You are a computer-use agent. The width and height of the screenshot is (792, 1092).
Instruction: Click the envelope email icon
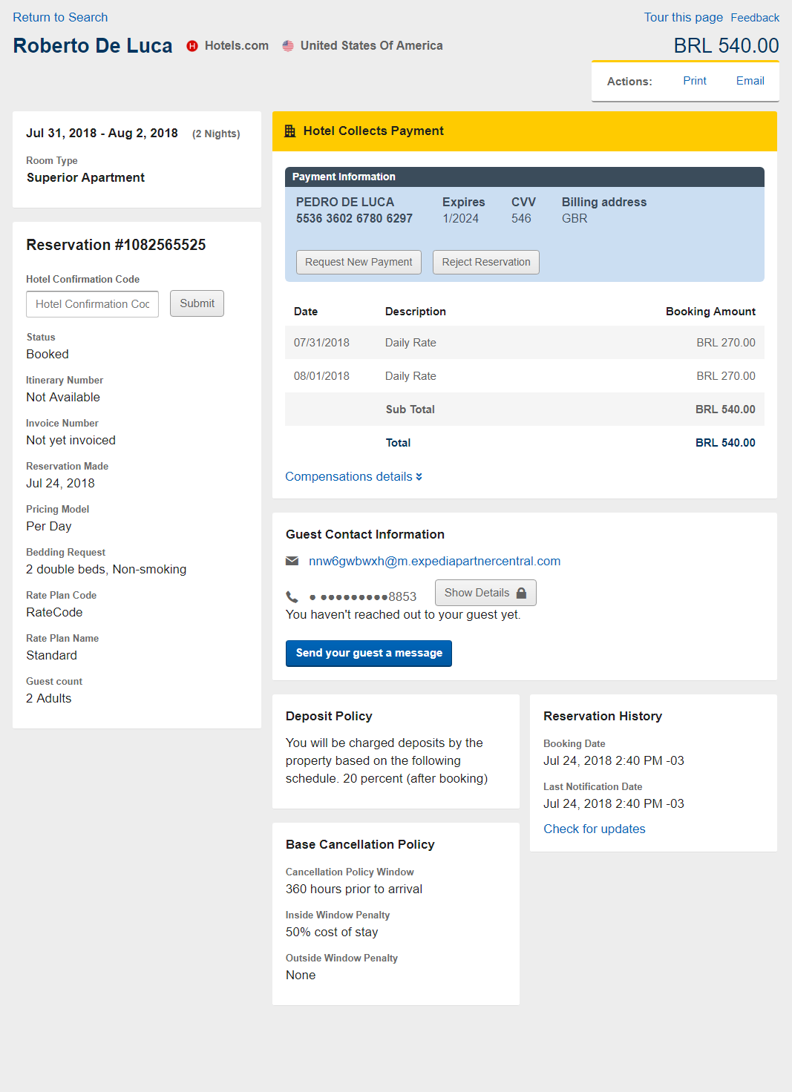[x=292, y=561]
